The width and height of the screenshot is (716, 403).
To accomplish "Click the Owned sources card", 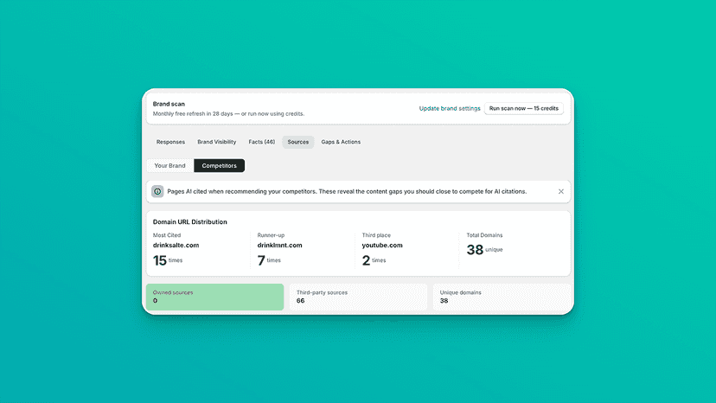I will coord(214,297).
